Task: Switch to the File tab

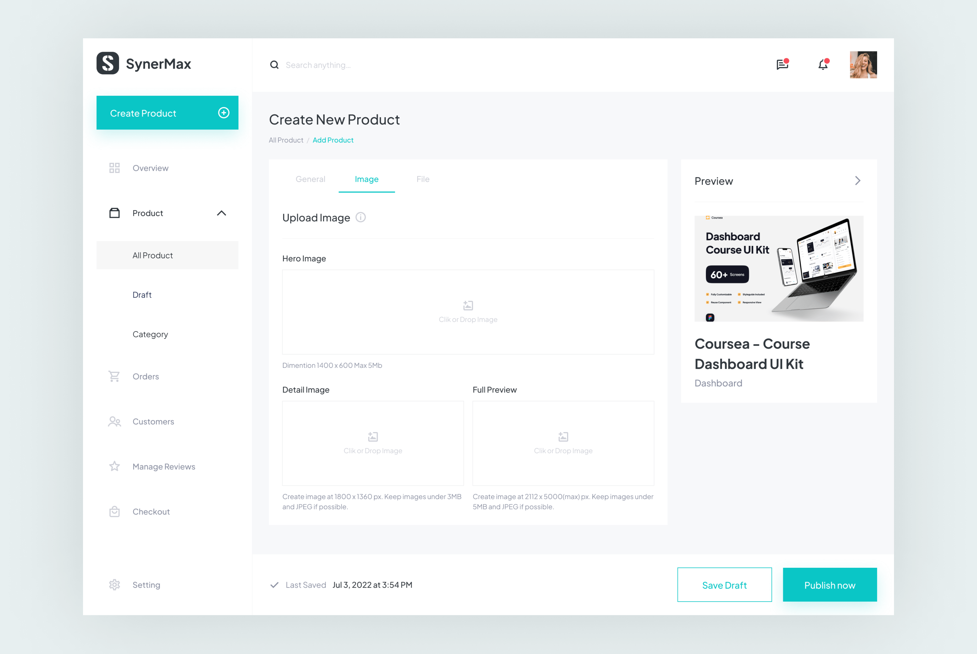Action: [422, 179]
